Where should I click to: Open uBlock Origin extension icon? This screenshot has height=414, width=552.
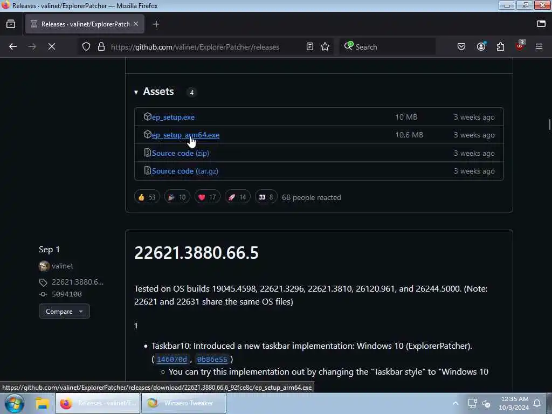click(x=520, y=46)
